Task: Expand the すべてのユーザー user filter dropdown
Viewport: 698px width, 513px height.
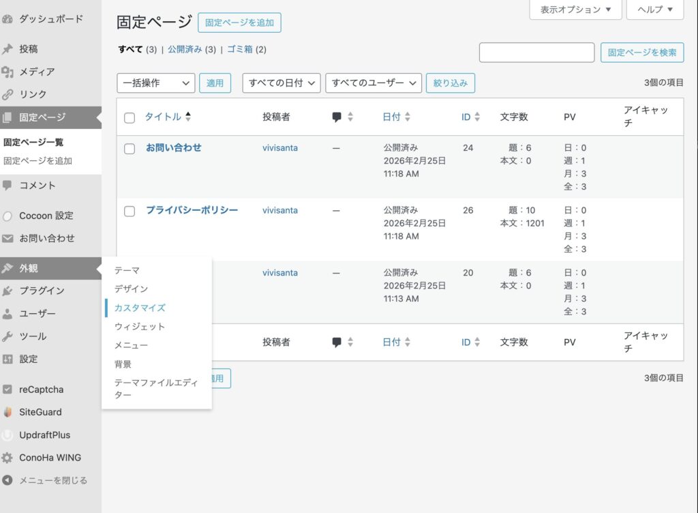Action: click(x=374, y=83)
